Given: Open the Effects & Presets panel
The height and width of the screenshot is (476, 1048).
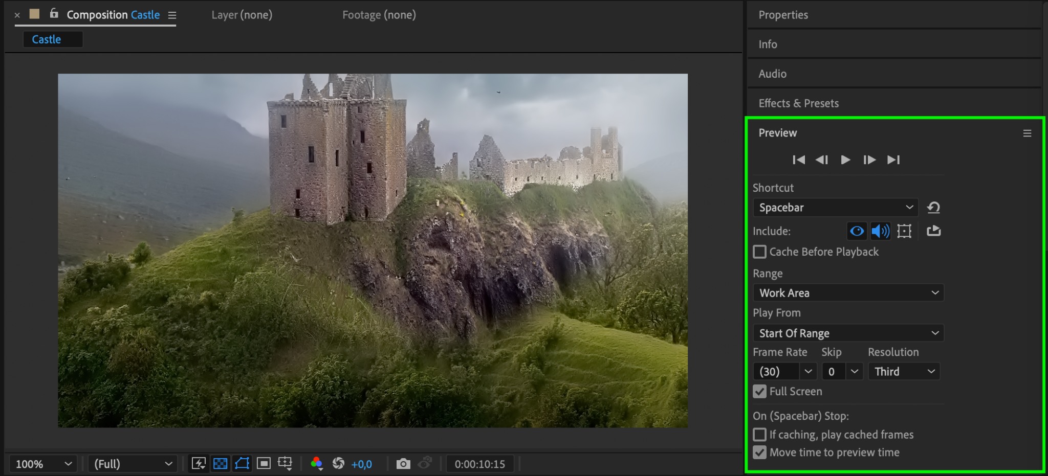Looking at the screenshot, I should [x=798, y=103].
